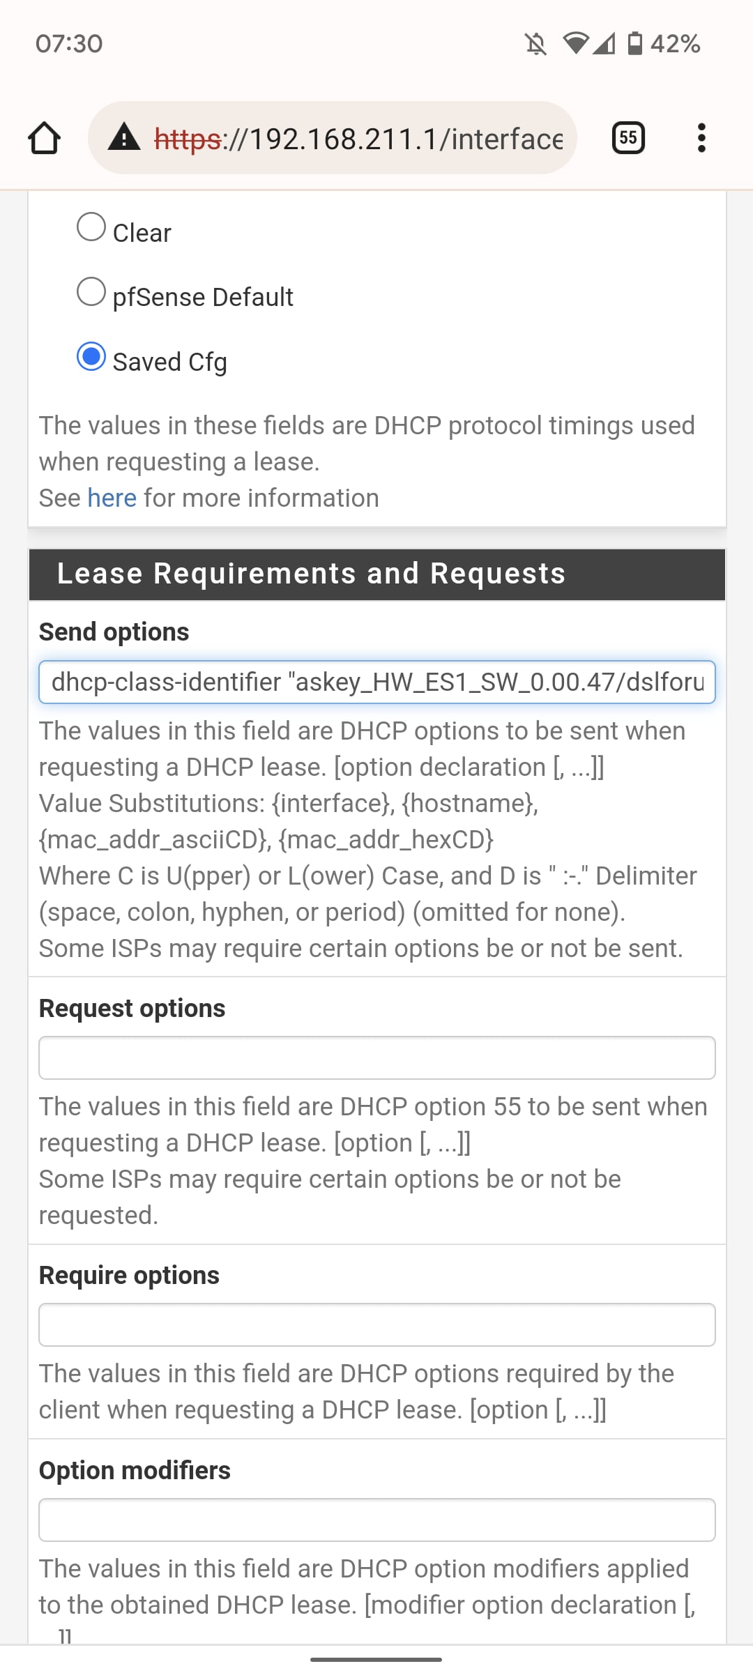
Task: Tap the Wi-Fi status icon
Action: (575, 43)
